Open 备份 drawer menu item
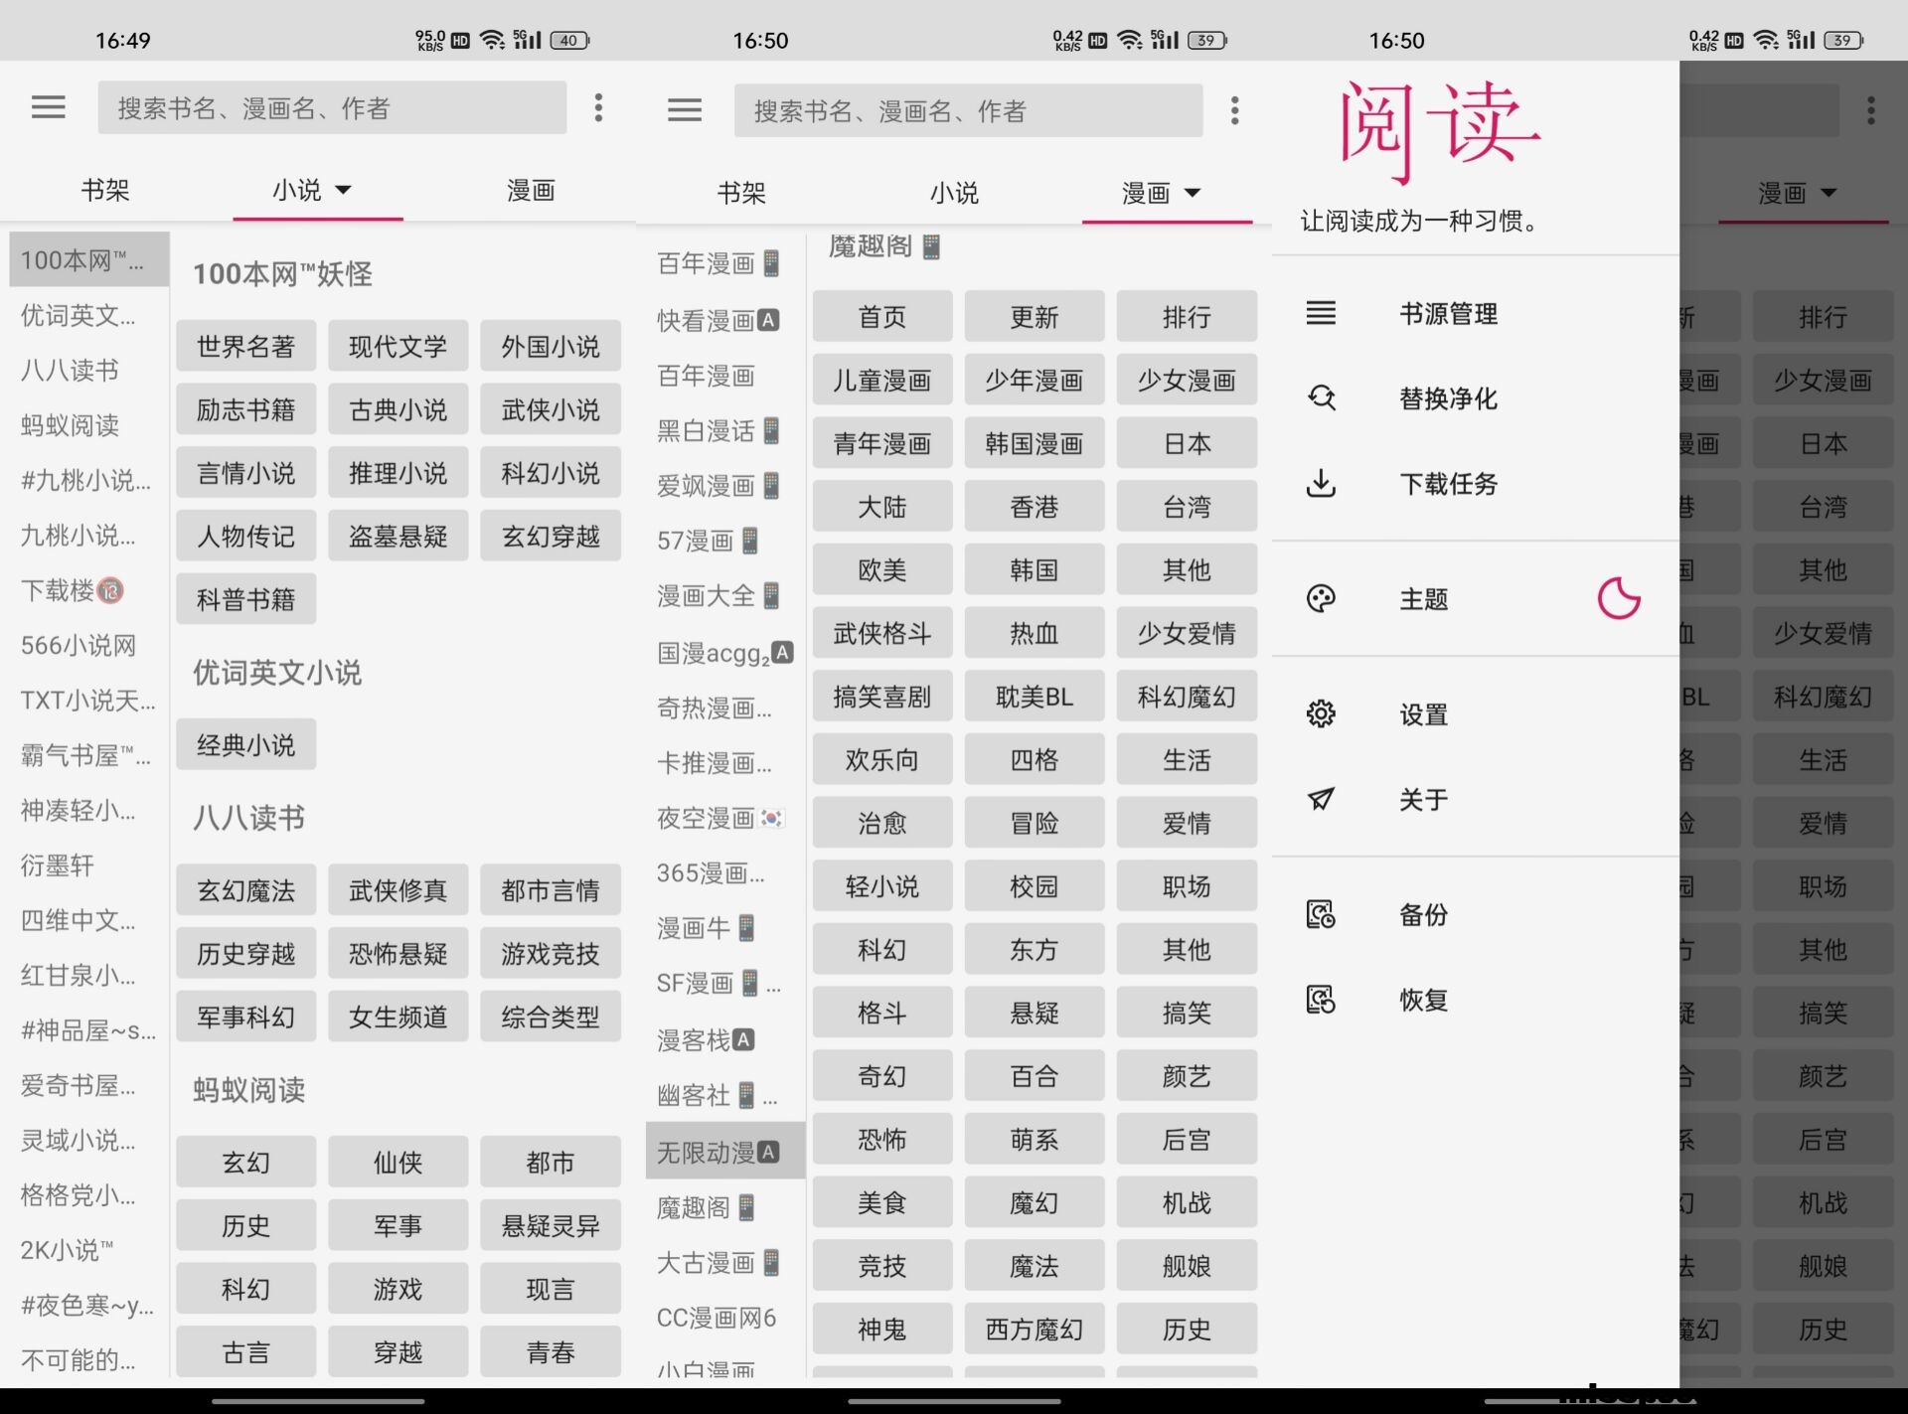Screen dimensions: 1908x1414 coord(1476,914)
